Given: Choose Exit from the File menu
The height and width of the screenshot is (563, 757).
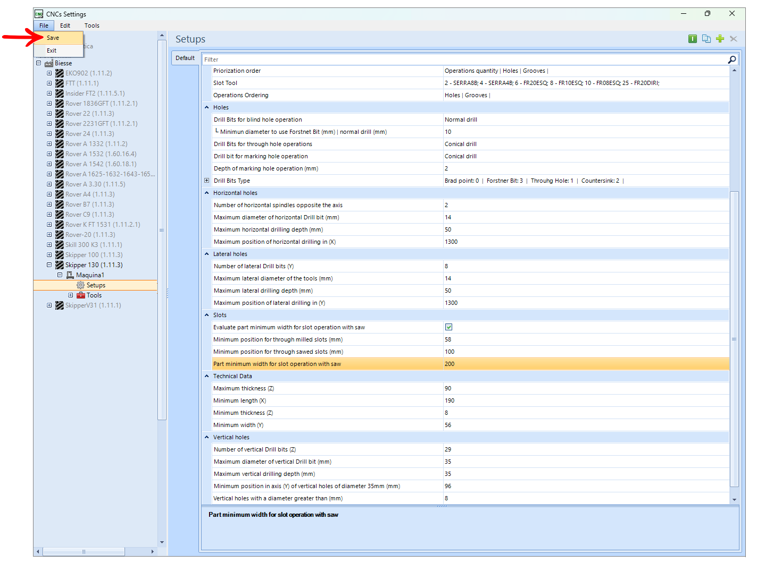Looking at the screenshot, I should pyautogui.click(x=59, y=50).
